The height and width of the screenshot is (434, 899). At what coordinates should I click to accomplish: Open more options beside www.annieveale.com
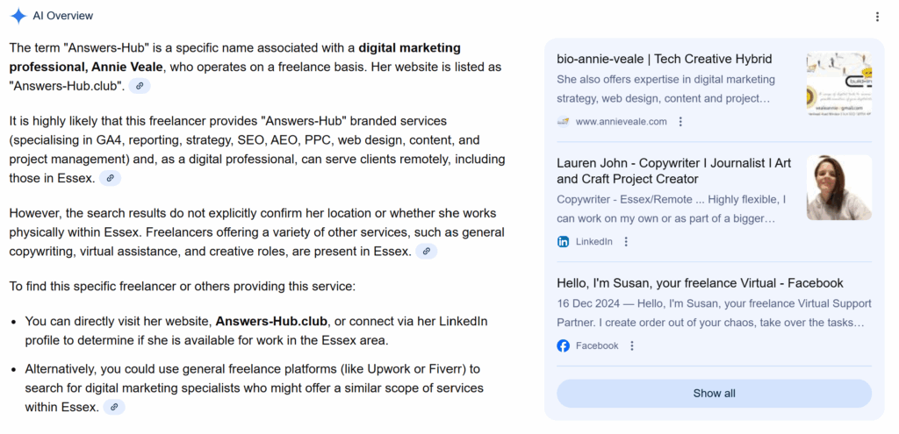[680, 122]
